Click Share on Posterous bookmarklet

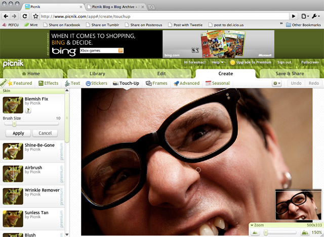point(144,25)
